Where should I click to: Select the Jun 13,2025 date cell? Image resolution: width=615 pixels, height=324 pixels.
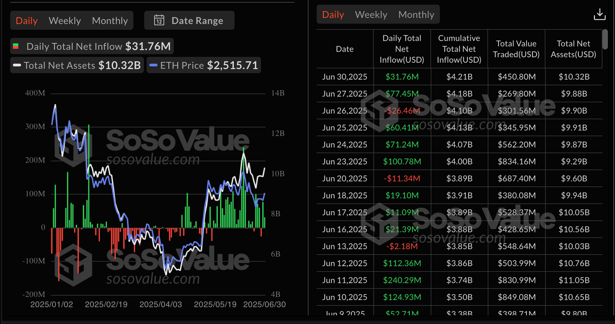point(345,246)
